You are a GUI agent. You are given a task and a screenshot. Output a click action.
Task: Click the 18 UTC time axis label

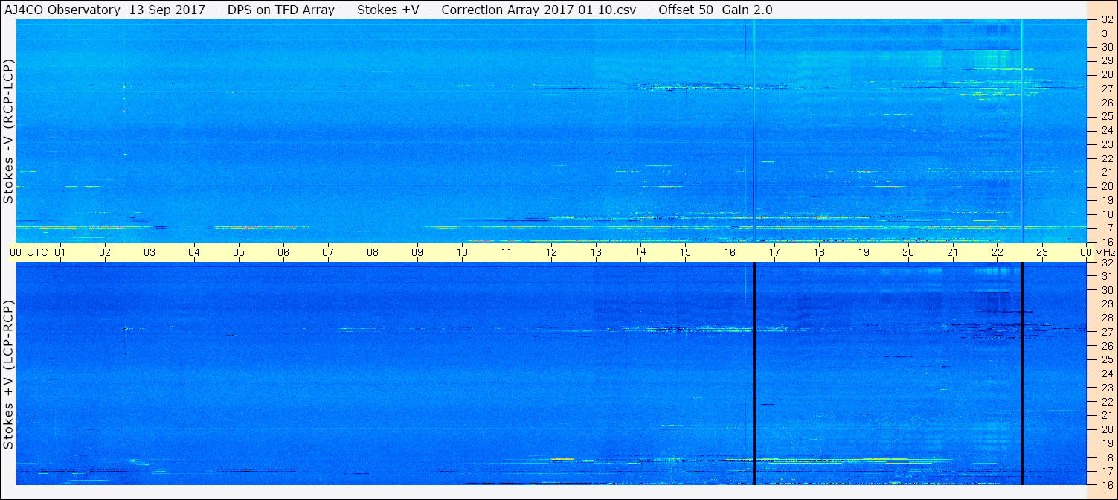point(819,252)
